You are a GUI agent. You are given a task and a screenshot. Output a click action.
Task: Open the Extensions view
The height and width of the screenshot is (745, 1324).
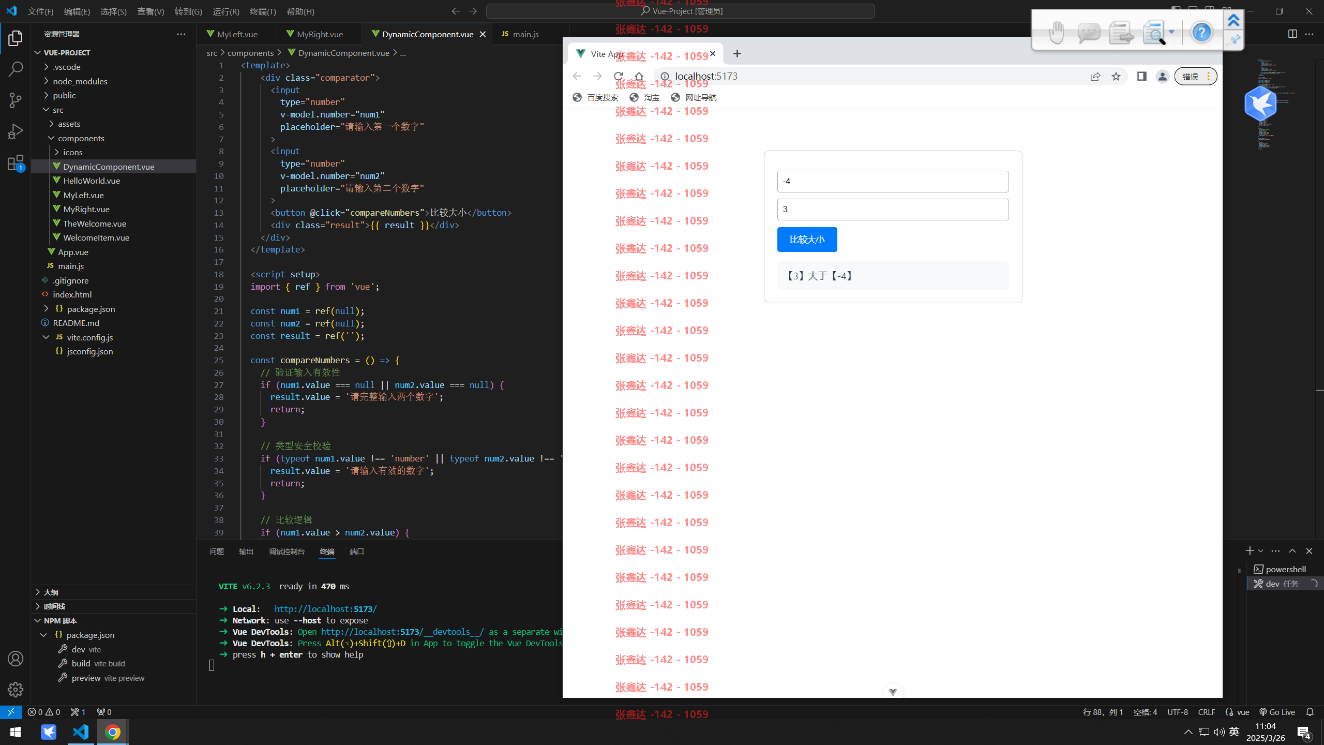[16, 163]
